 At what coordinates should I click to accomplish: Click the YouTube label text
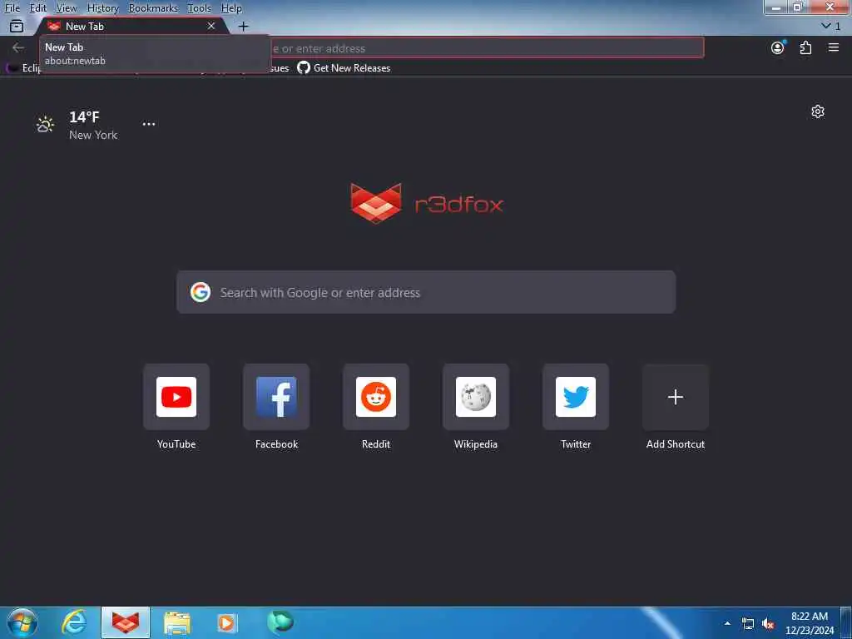[x=176, y=444]
